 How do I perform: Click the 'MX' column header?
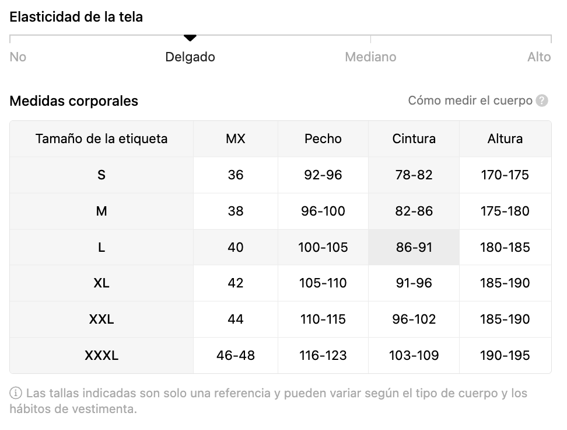click(x=236, y=138)
